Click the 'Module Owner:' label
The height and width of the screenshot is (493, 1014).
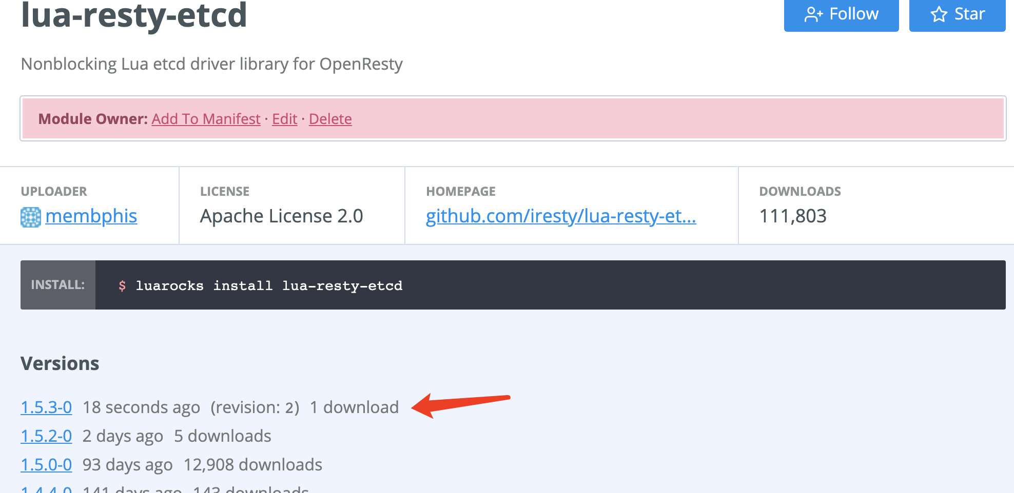[x=93, y=119]
